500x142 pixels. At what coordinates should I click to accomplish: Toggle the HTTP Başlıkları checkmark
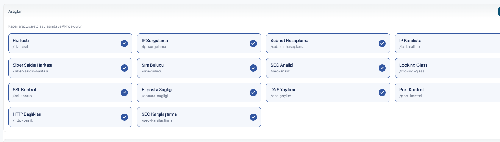[124, 117]
